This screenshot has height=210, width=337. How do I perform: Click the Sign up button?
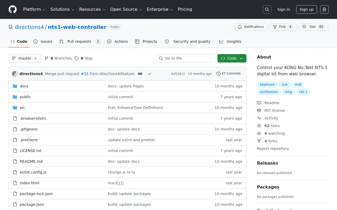tap(306, 9)
